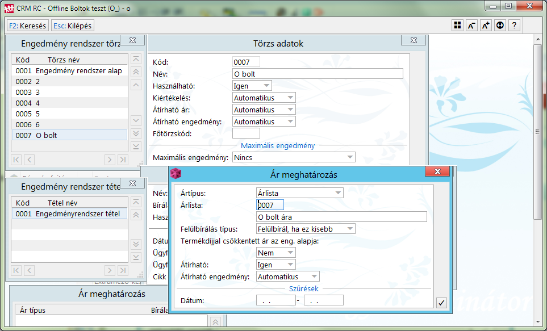
Task: Select list row 0003 3
Action: [x=69, y=93]
